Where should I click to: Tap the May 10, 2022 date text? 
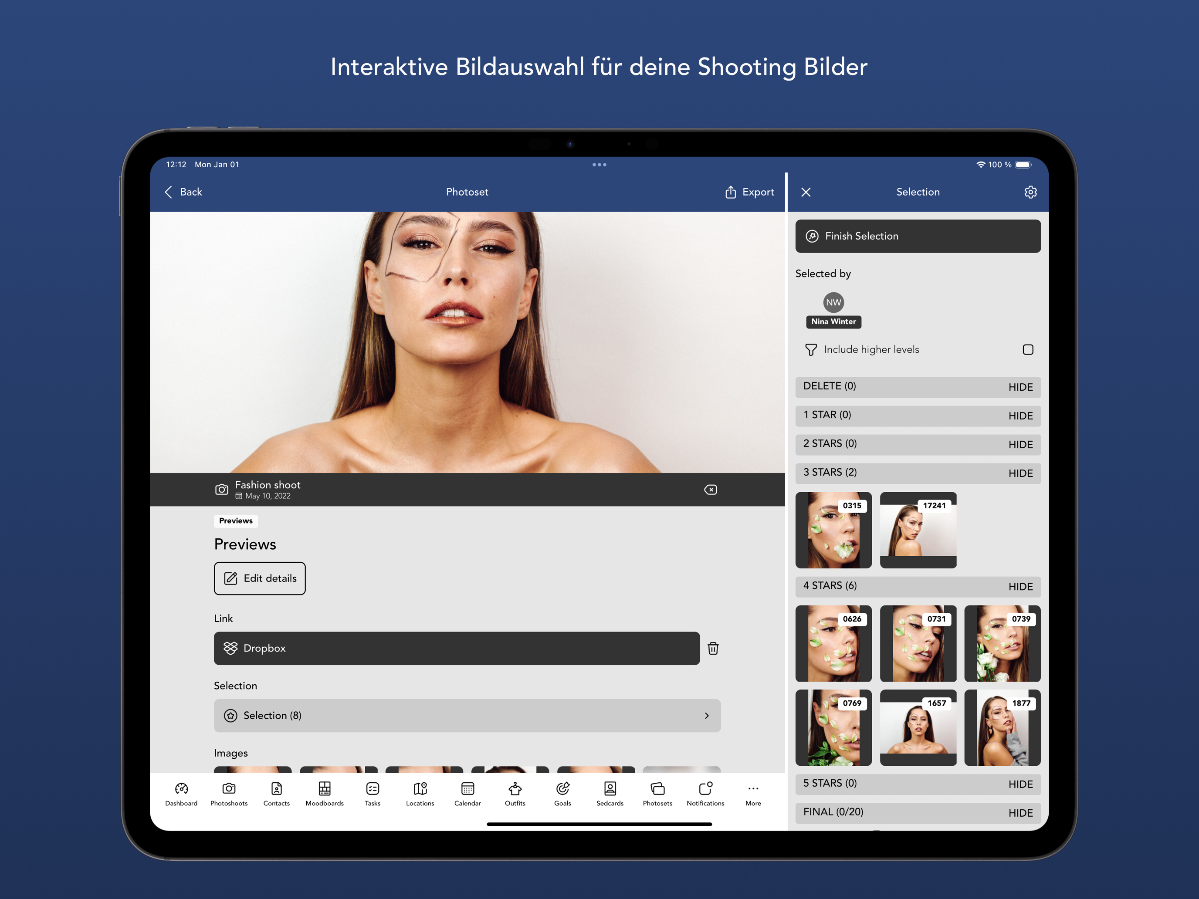pos(267,496)
